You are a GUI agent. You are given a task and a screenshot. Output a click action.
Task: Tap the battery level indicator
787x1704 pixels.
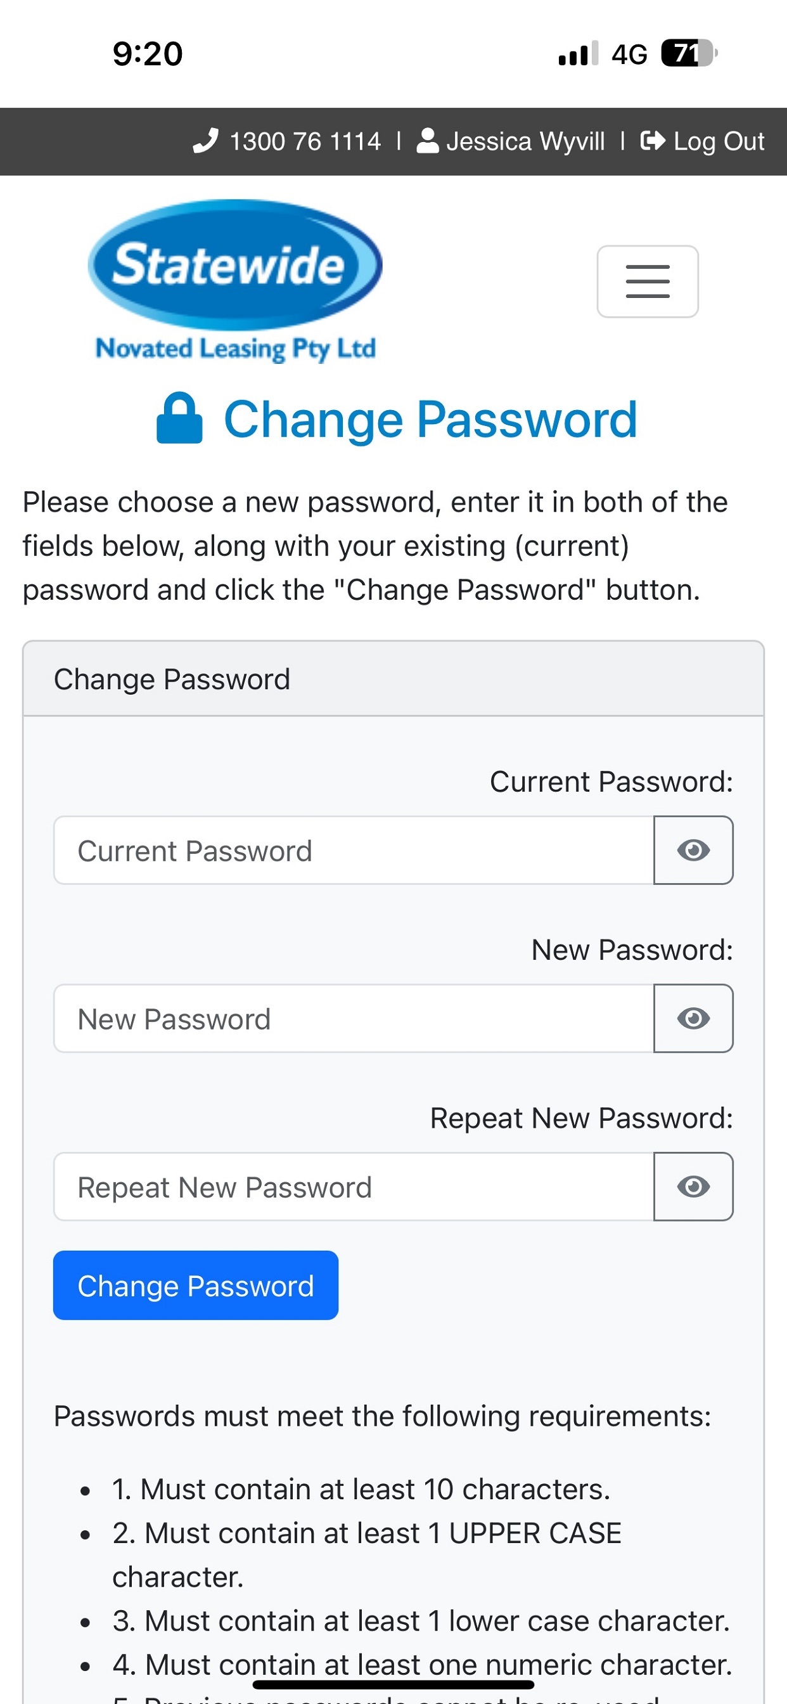click(x=688, y=54)
